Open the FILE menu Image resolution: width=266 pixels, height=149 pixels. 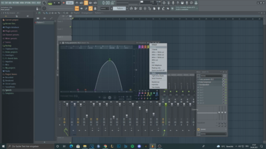click(x=2, y=3)
